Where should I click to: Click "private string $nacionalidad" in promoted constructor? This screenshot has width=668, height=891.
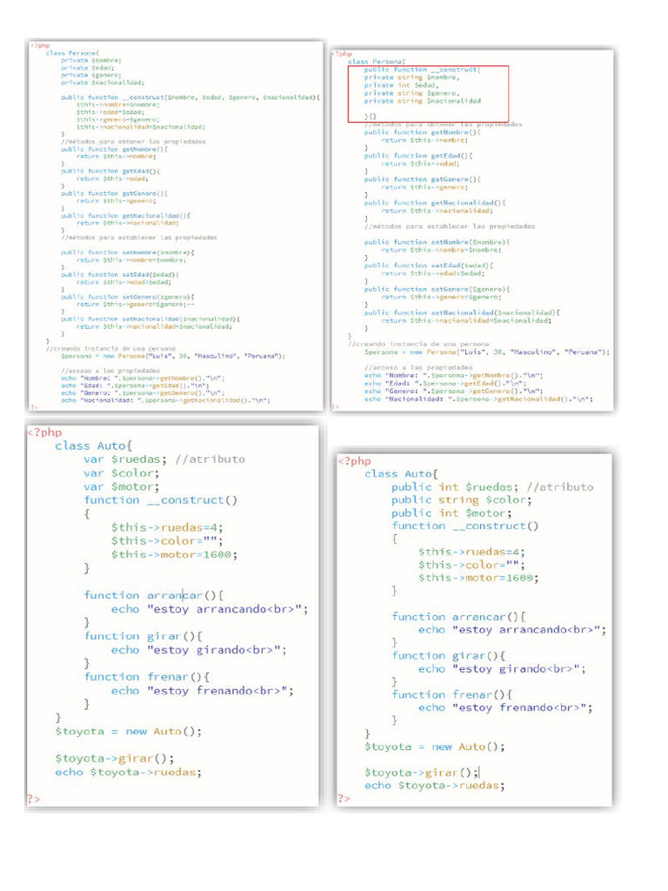(423, 101)
